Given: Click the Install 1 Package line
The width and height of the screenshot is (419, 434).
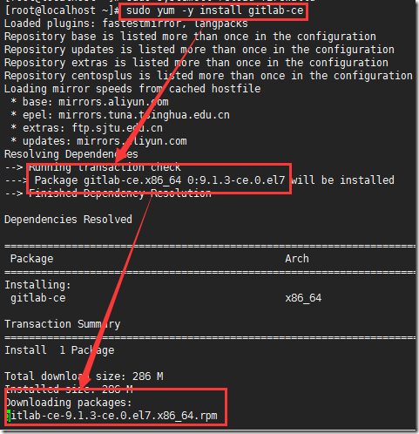Looking at the screenshot, I should coord(59,350).
